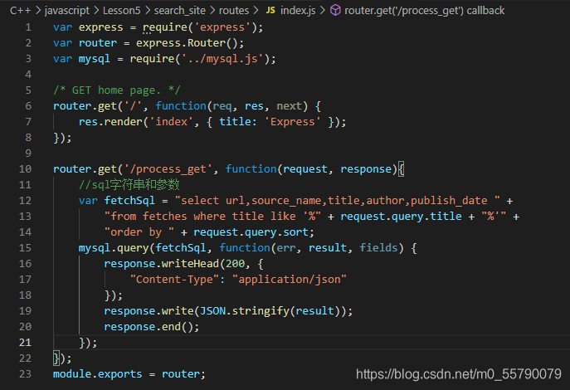Click the 'mysql' variable on line 3
This screenshot has height=390, width=570.
[x=94, y=59]
